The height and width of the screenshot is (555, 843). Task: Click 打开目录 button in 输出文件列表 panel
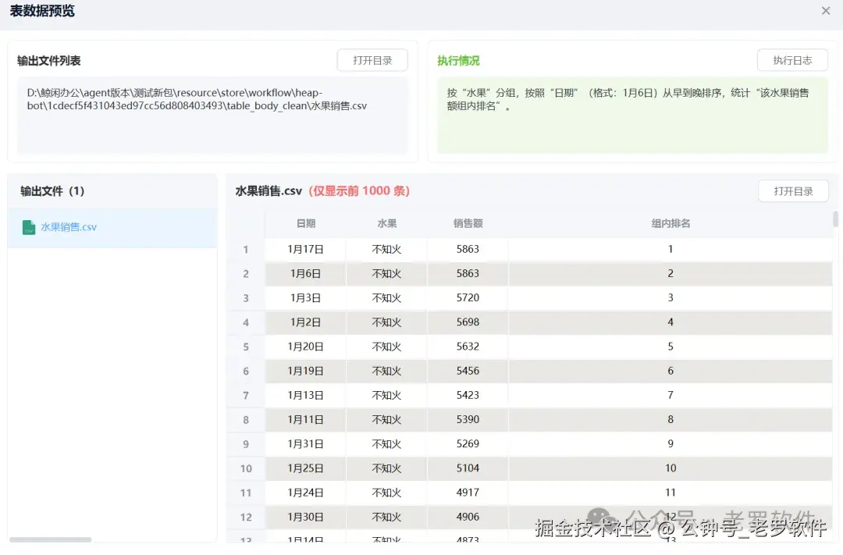coord(372,60)
